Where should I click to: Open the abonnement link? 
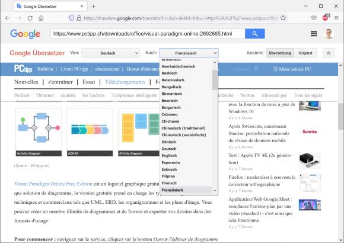point(107,69)
